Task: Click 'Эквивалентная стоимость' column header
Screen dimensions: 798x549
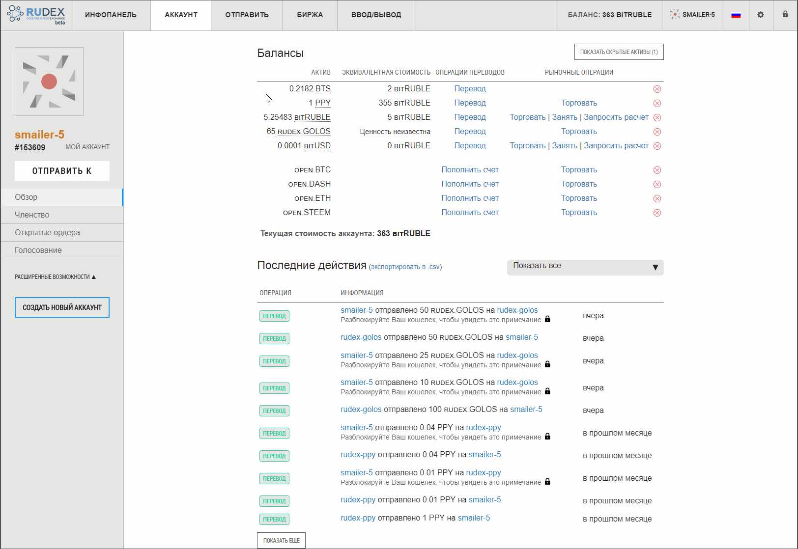Action: pos(386,72)
